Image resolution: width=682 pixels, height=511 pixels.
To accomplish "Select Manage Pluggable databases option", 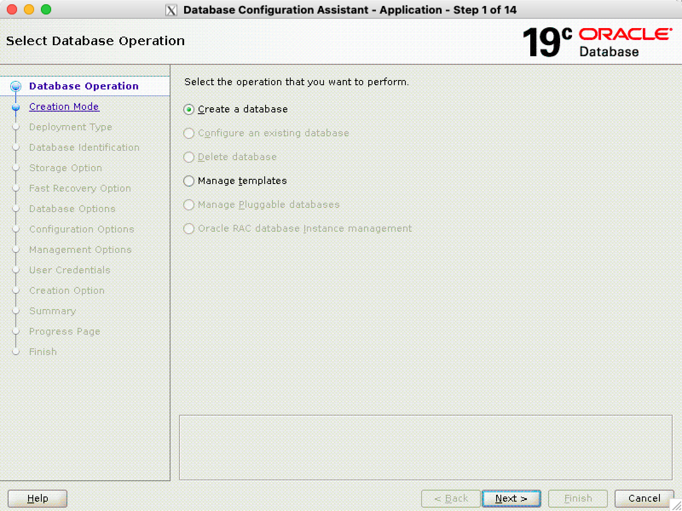I will coord(189,205).
